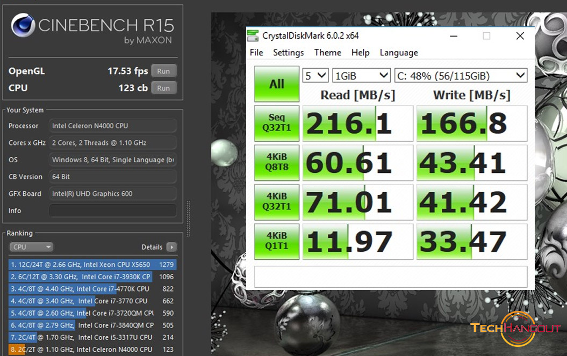The width and height of the screenshot is (567, 356).
Task: Run the CPU test in Cinebench
Action: tap(164, 88)
